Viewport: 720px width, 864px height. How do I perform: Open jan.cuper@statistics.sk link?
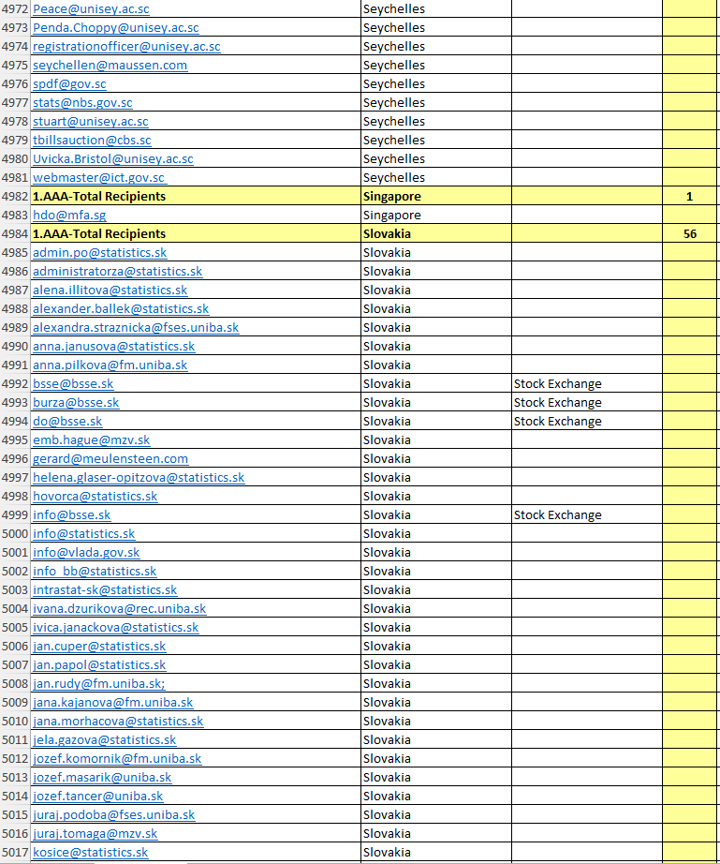click(99, 646)
